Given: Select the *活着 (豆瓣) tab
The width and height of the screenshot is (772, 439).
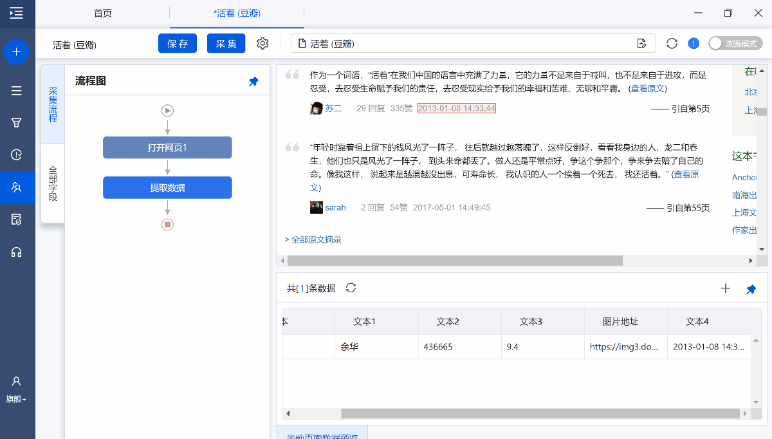Looking at the screenshot, I should click(237, 13).
